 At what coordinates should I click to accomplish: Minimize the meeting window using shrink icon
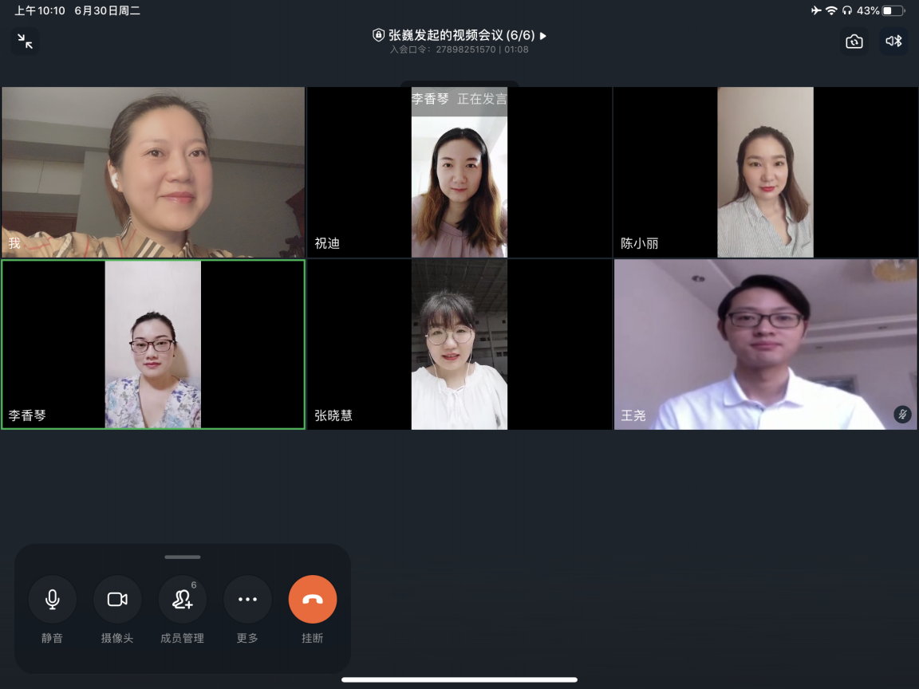coord(25,41)
